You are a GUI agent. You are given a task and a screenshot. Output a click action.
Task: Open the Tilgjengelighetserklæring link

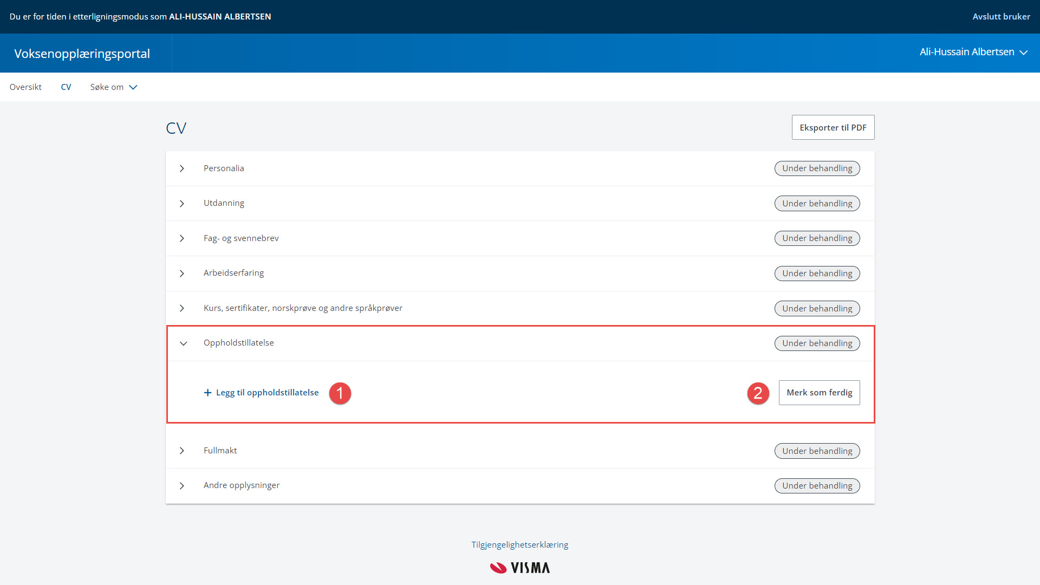[x=520, y=545]
